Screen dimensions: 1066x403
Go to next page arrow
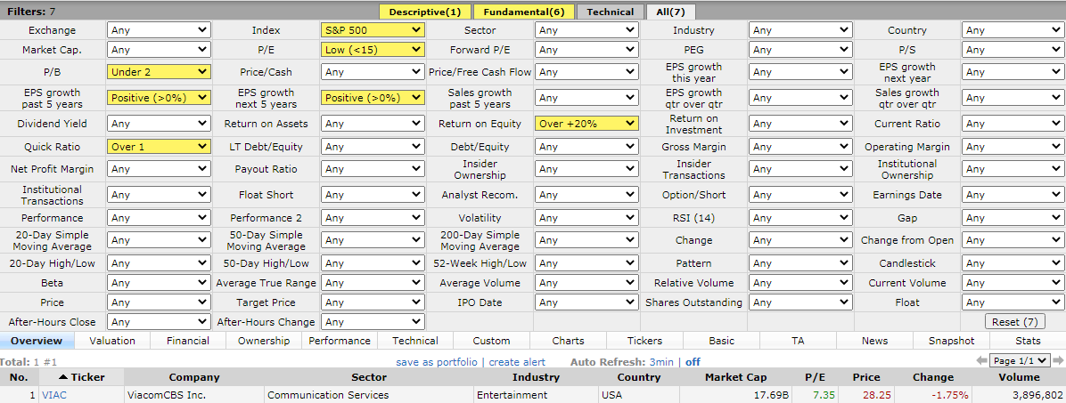point(1058,361)
